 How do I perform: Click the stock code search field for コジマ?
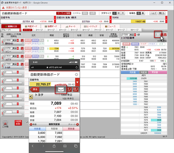[8, 56]
